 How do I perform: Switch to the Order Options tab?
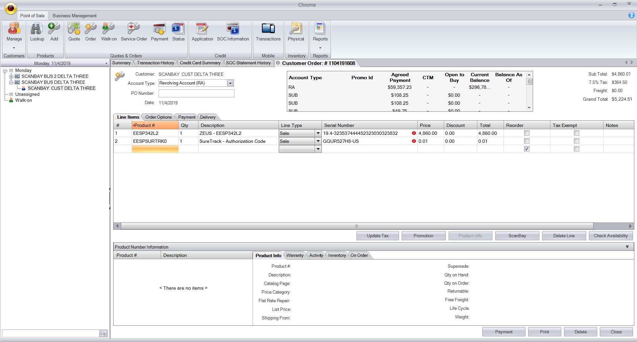158,117
